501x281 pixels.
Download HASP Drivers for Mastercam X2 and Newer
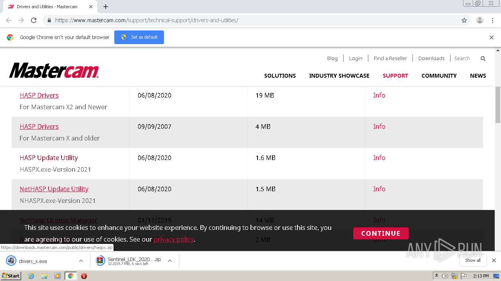(x=39, y=95)
